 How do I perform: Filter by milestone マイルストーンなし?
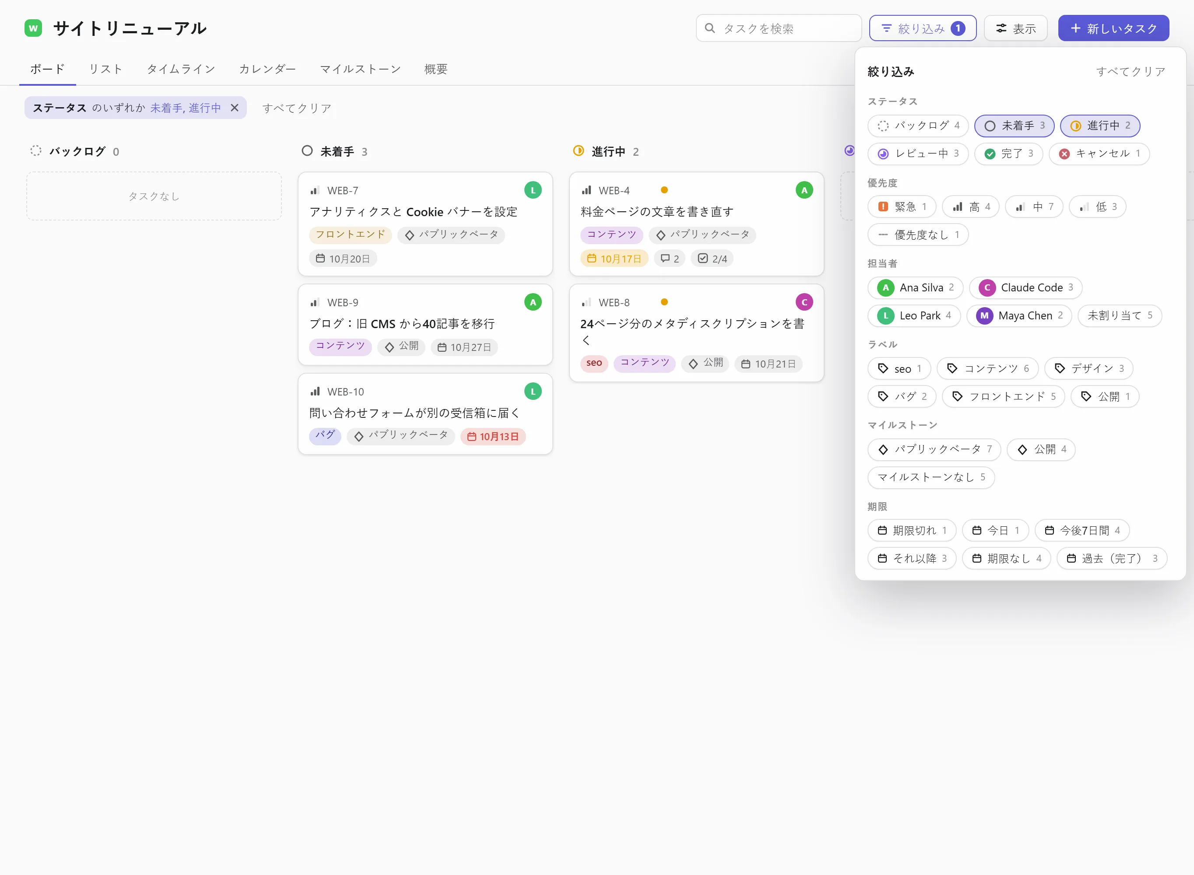[931, 477]
